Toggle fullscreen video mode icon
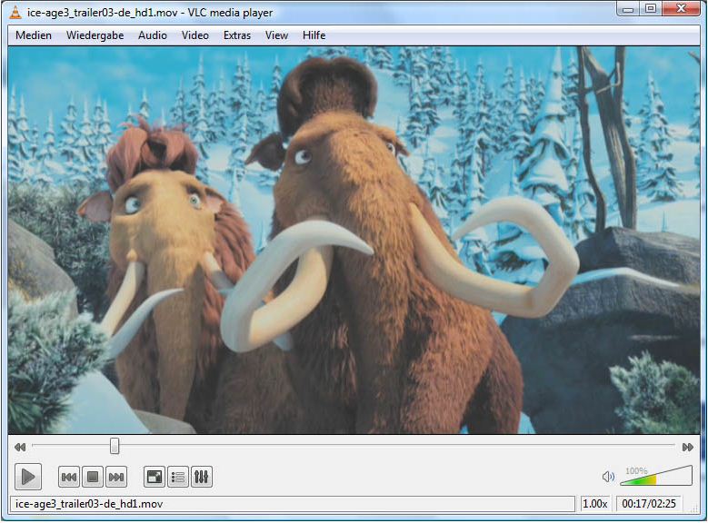This screenshot has height=523, width=708. coord(155,477)
